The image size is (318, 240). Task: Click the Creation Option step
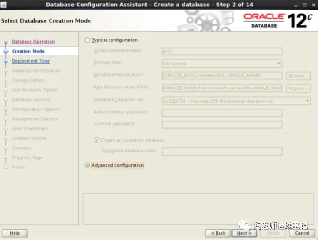pyautogui.click(x=29, y=138)
